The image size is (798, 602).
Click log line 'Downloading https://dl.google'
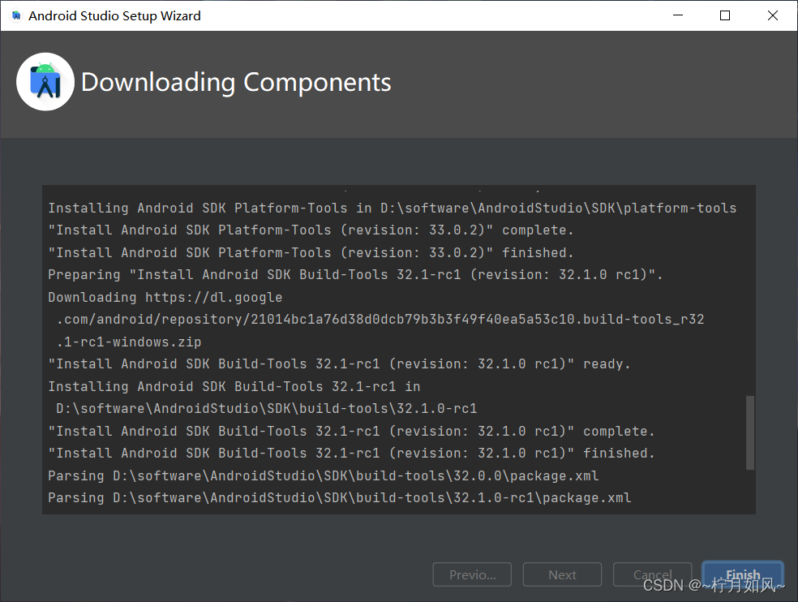165,297
